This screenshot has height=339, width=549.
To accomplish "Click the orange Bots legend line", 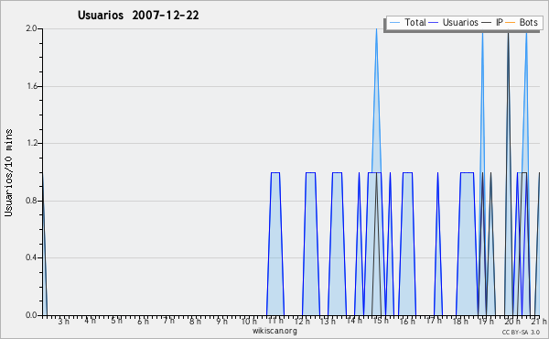I will [511, 23].
